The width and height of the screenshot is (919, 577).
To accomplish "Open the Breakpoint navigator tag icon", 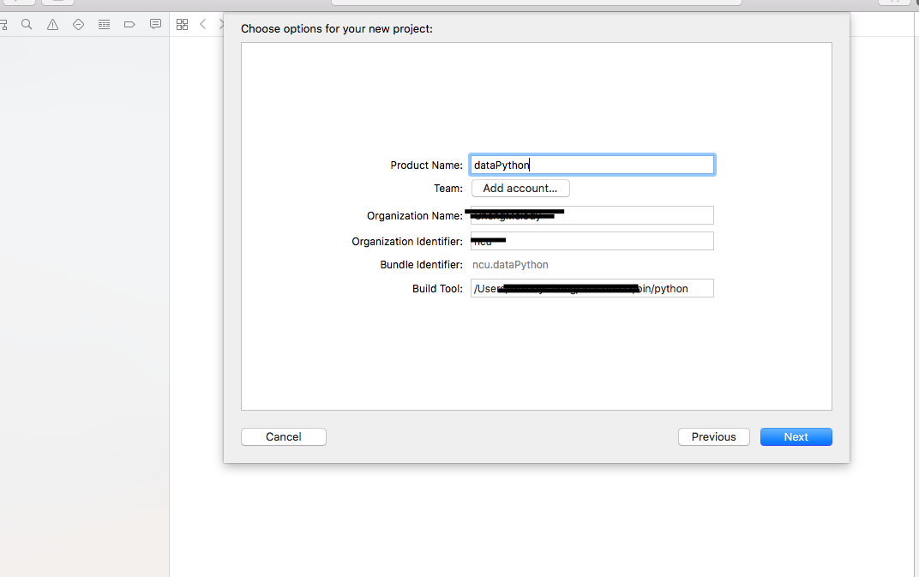I will point(129,25).
